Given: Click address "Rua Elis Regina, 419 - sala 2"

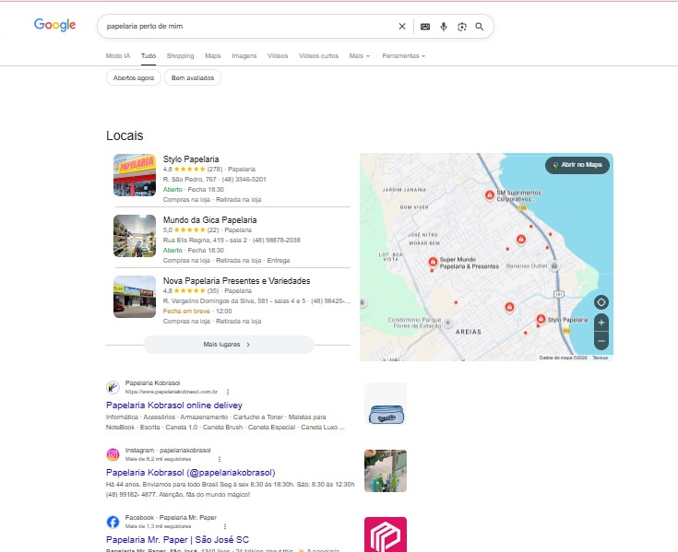Looking at the screenshot, I should pos(205,241).
